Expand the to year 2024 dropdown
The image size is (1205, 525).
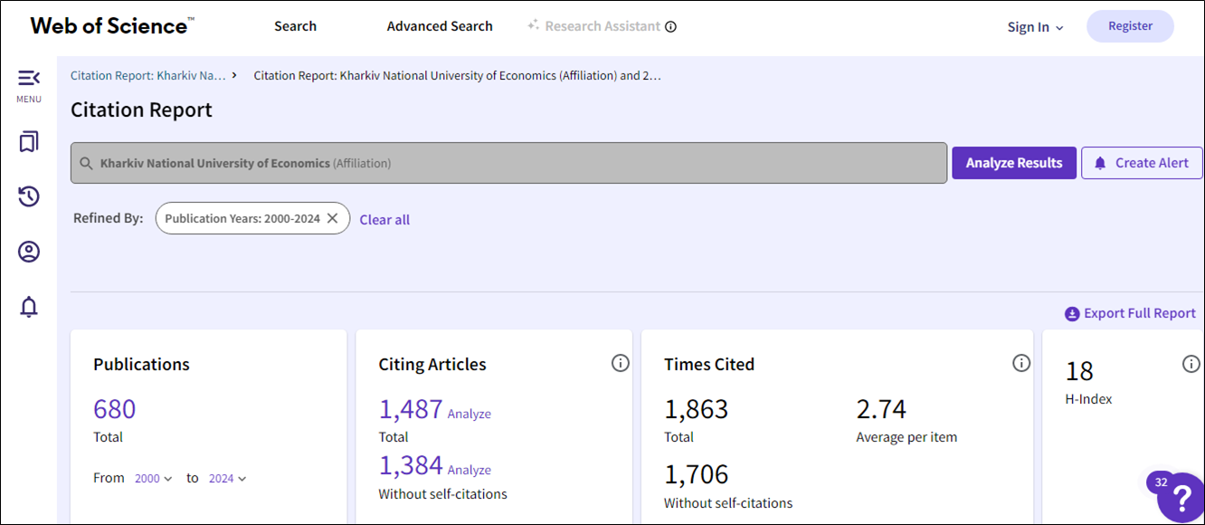[x=227, y=479]
